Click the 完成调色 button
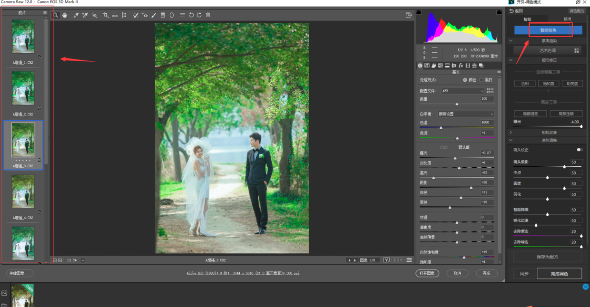 [559, 274]
